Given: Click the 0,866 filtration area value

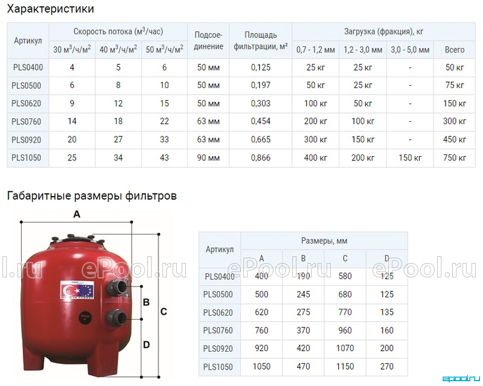Looking at the screenshot, I should point(261,158).
